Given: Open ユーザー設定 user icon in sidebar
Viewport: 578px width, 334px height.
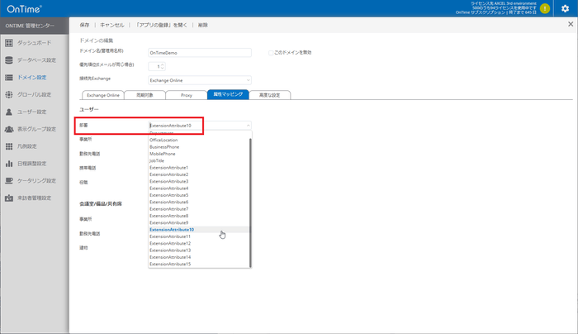Looking at the screenshot, I should (9, 112).
